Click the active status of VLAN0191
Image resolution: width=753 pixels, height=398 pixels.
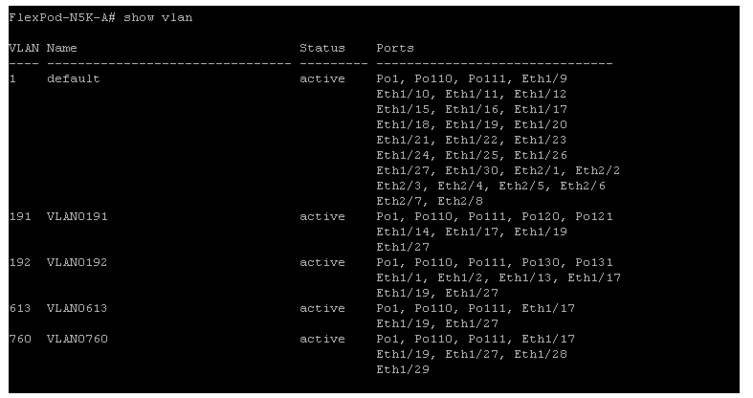click(x=322, y=216)
